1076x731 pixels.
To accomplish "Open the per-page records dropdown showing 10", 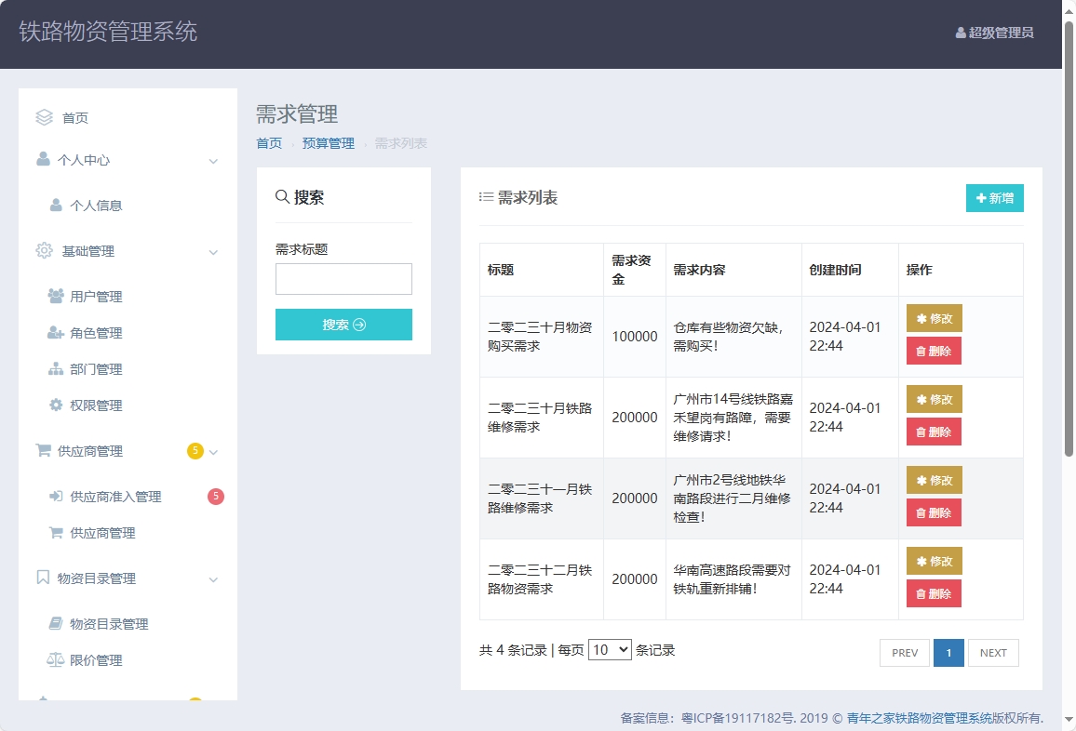I will [611, 649].
